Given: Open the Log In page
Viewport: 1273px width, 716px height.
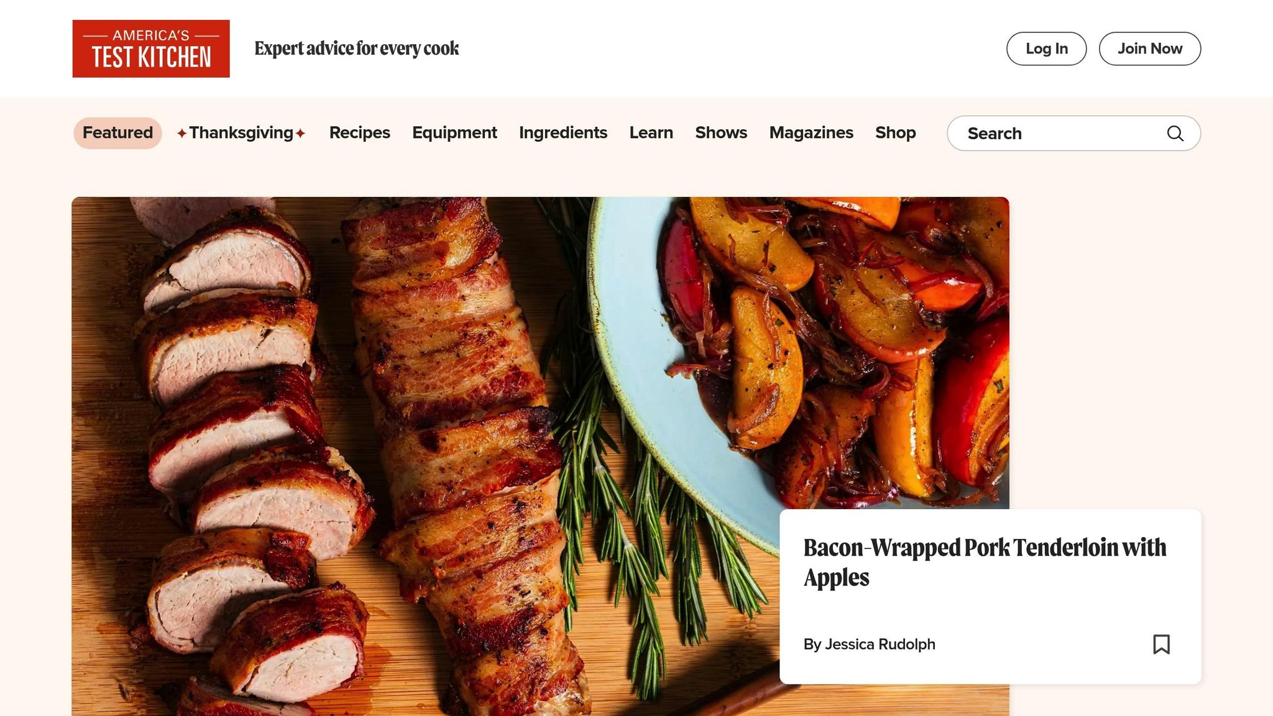Looking at the screenshot, I should 1046,48.
